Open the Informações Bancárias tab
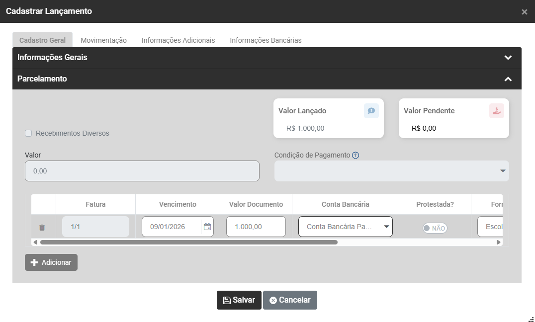The image size is (535, 322). tap(266, 40)
